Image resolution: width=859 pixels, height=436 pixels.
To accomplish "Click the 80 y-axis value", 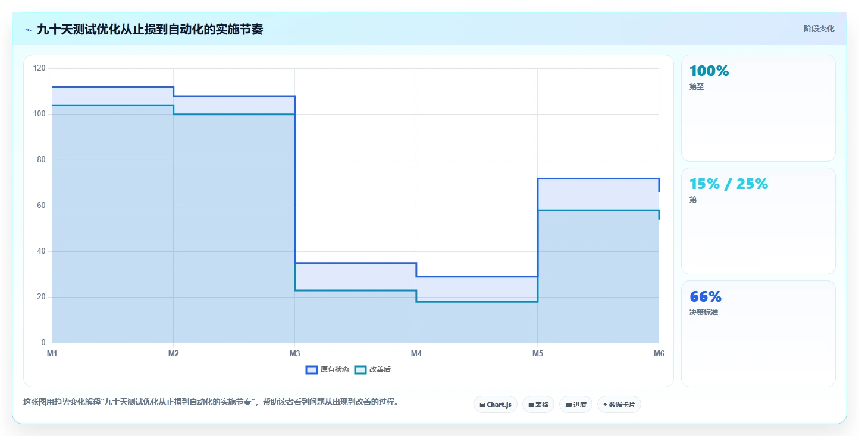I will point(41,160).
